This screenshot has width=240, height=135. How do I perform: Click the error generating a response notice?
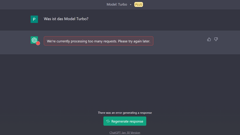[x=125, y=112]
